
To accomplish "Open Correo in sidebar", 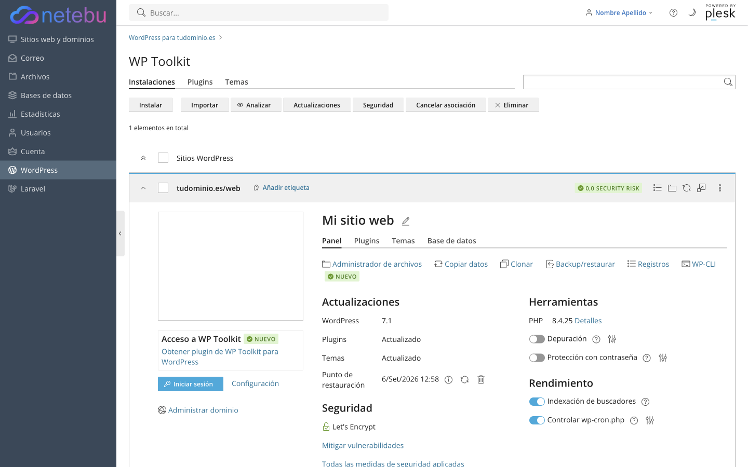I will coord(58,58).
